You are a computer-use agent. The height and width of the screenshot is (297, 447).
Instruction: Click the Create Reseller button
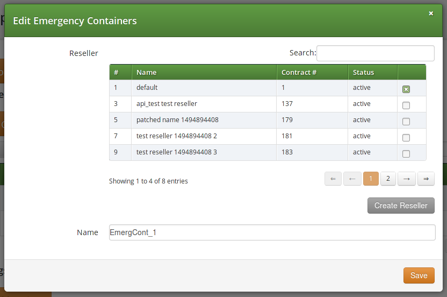[401, 206]
